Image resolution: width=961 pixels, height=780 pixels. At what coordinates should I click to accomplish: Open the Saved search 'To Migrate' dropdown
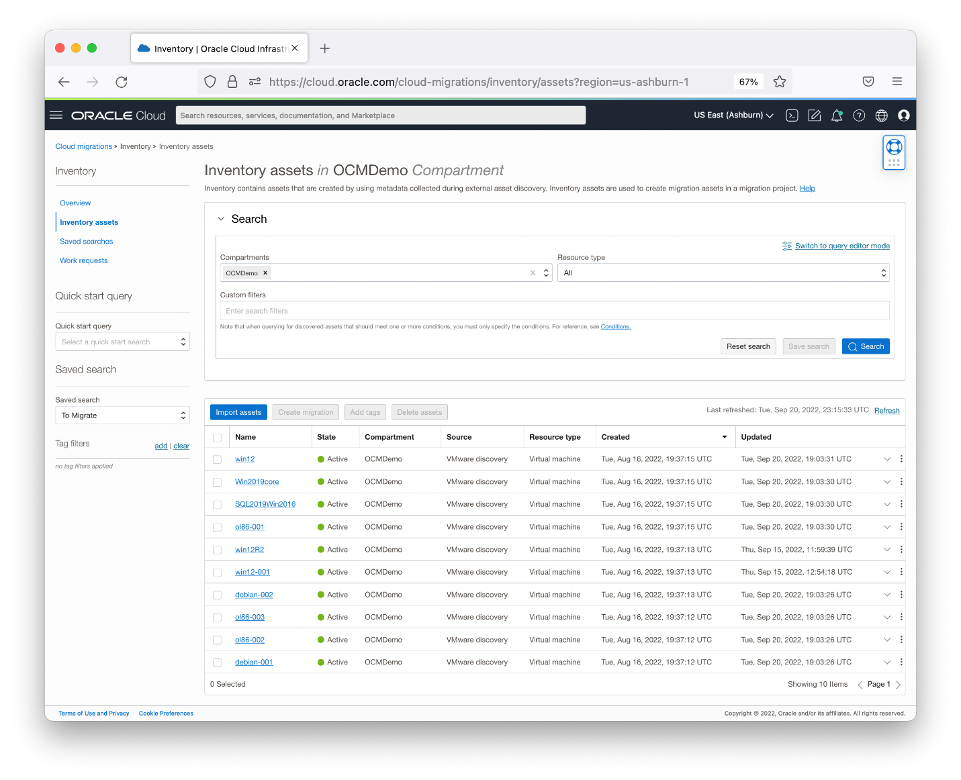click(122, 416)
